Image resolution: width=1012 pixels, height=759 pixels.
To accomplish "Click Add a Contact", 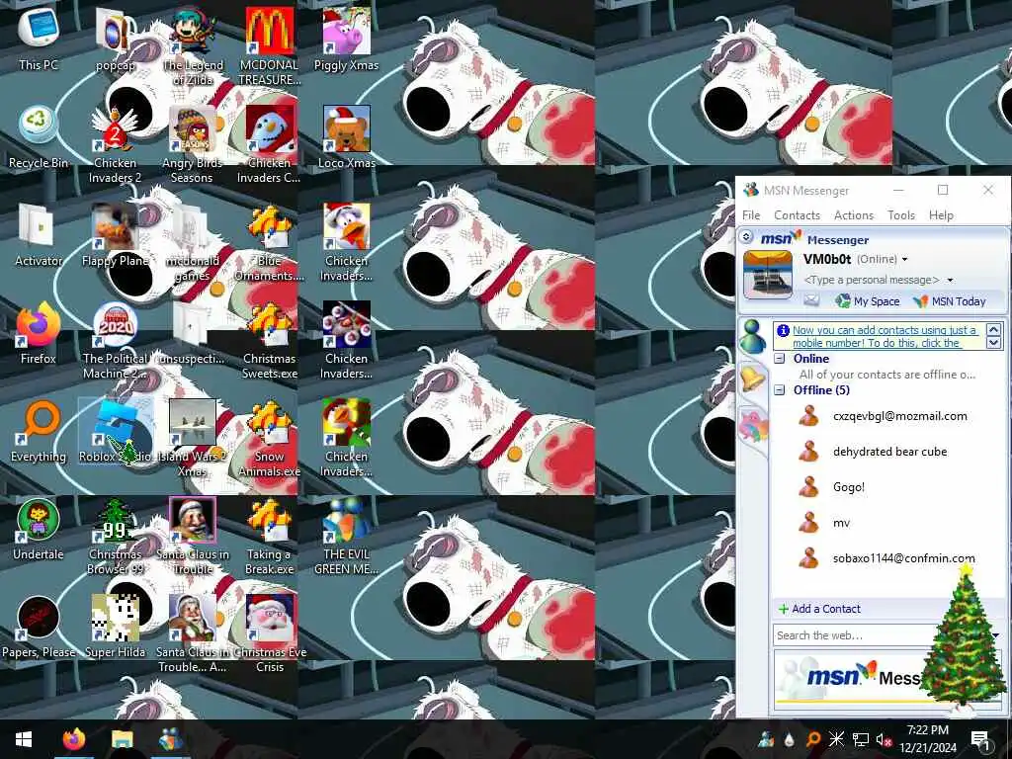I will tap(819, 609).
